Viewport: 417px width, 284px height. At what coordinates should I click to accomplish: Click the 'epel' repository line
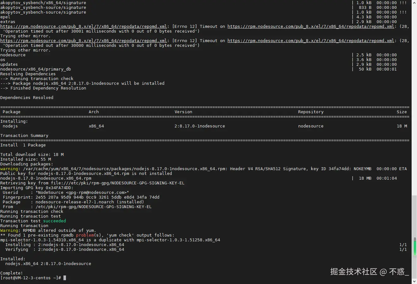click(5, 17)
